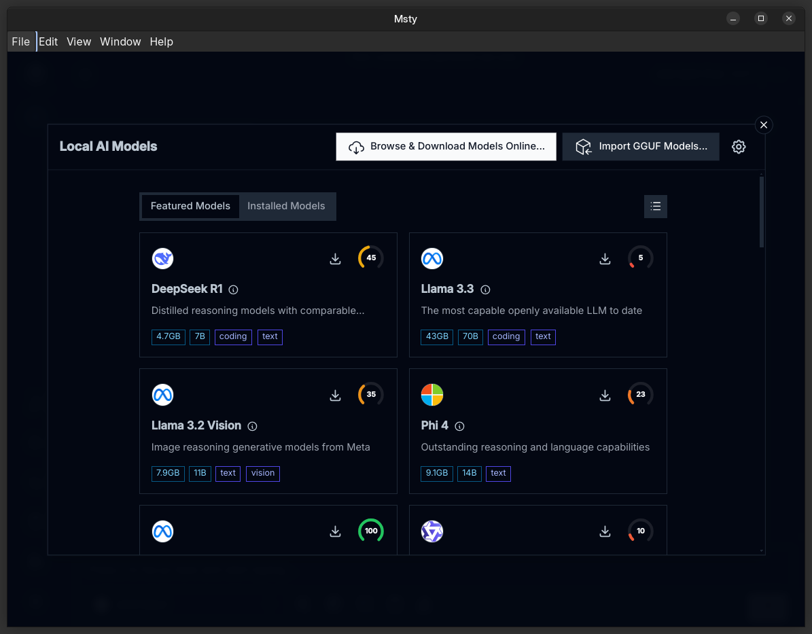This screenshot has height=634, width=812.
Task: Click download icon for Llama 3.2 Vision
Action: click(x=335, y=395)
